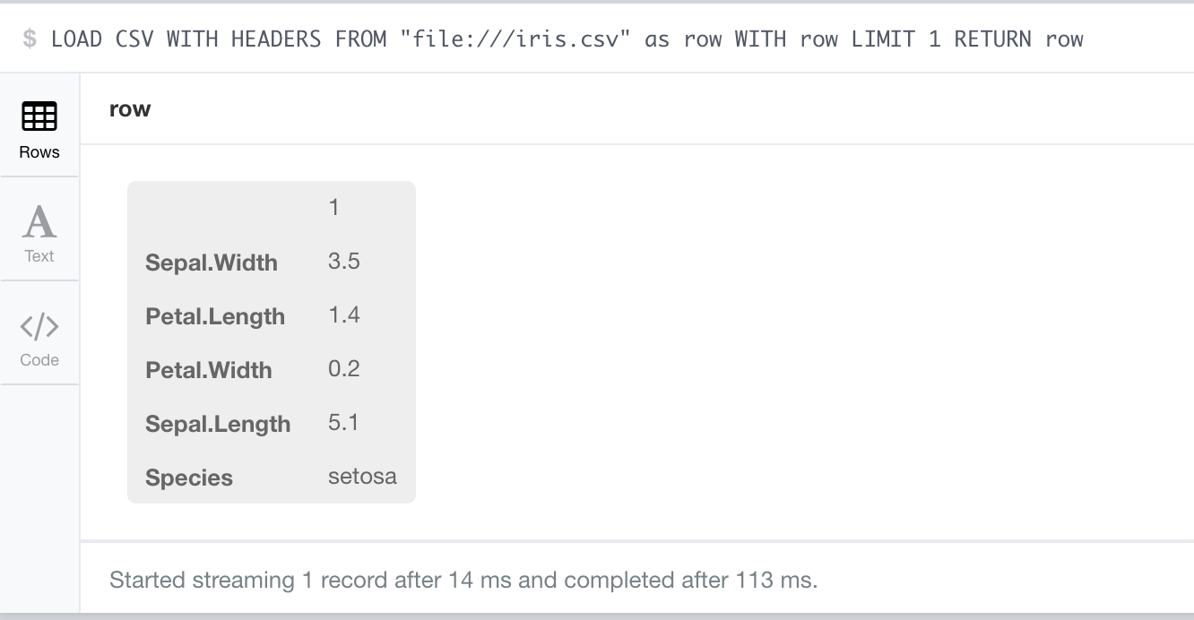Viewport: 1194px width, 620px height.
Task: Select the "row" column header
Action: click(130, 109)
